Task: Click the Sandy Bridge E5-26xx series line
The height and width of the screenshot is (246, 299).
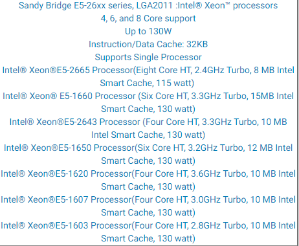Action: [148, 6]
